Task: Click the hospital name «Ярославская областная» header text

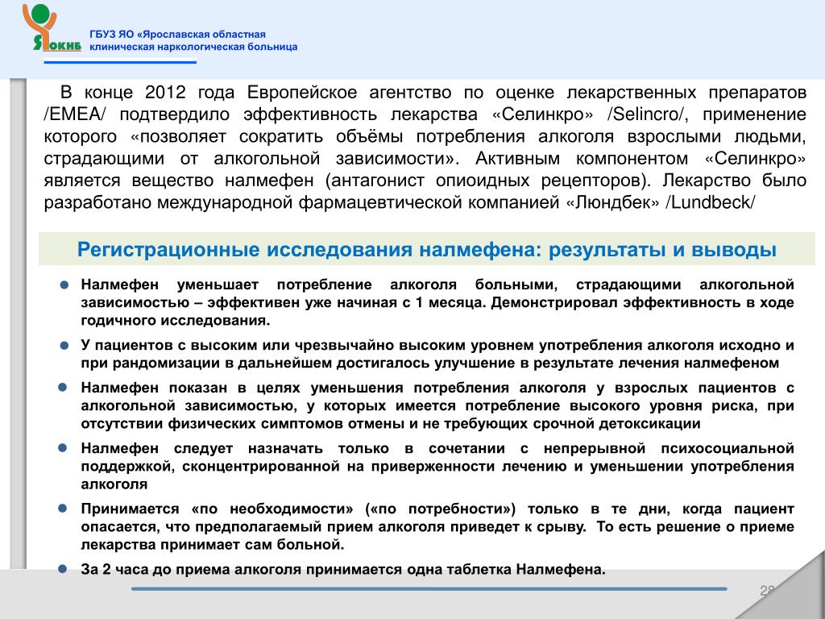Action: click(x=177, y=34)
